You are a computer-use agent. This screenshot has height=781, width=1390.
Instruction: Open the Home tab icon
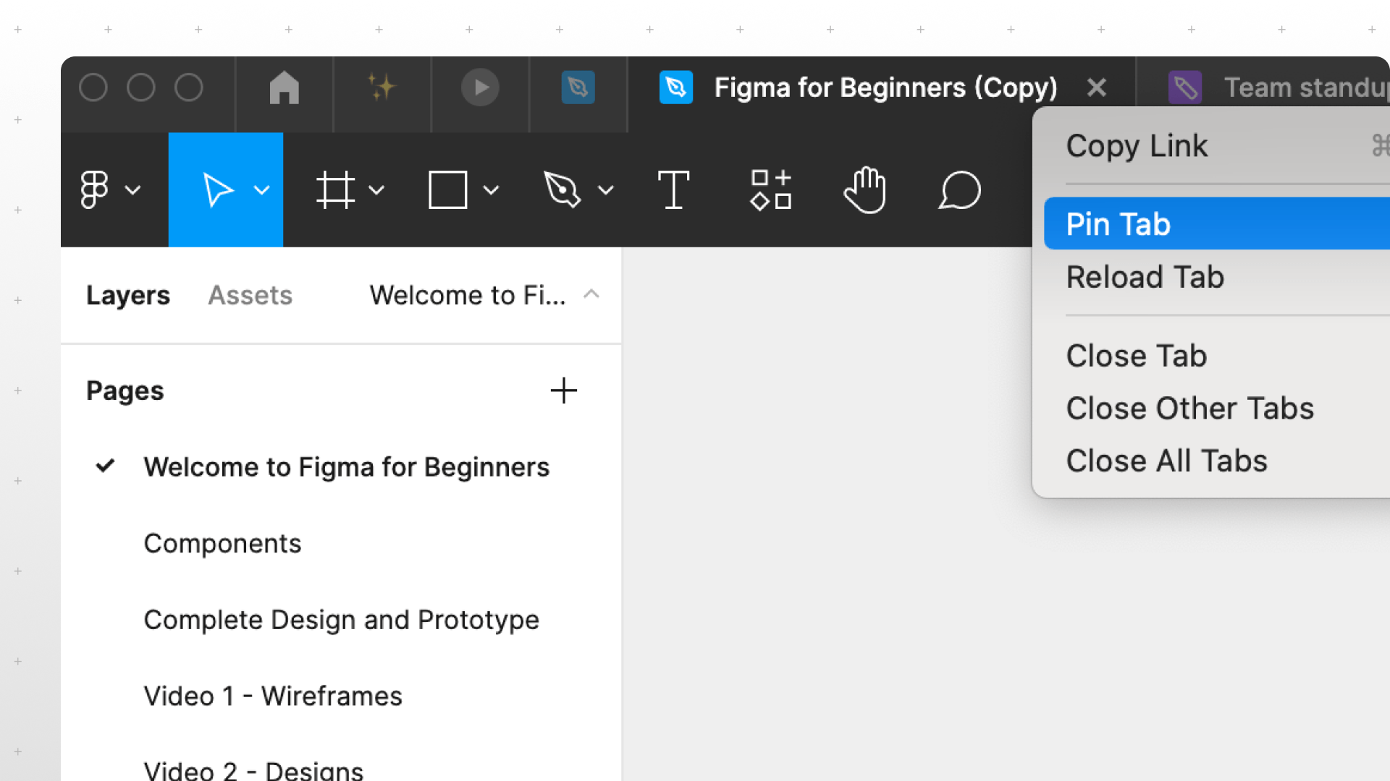(x=284, y=88)
